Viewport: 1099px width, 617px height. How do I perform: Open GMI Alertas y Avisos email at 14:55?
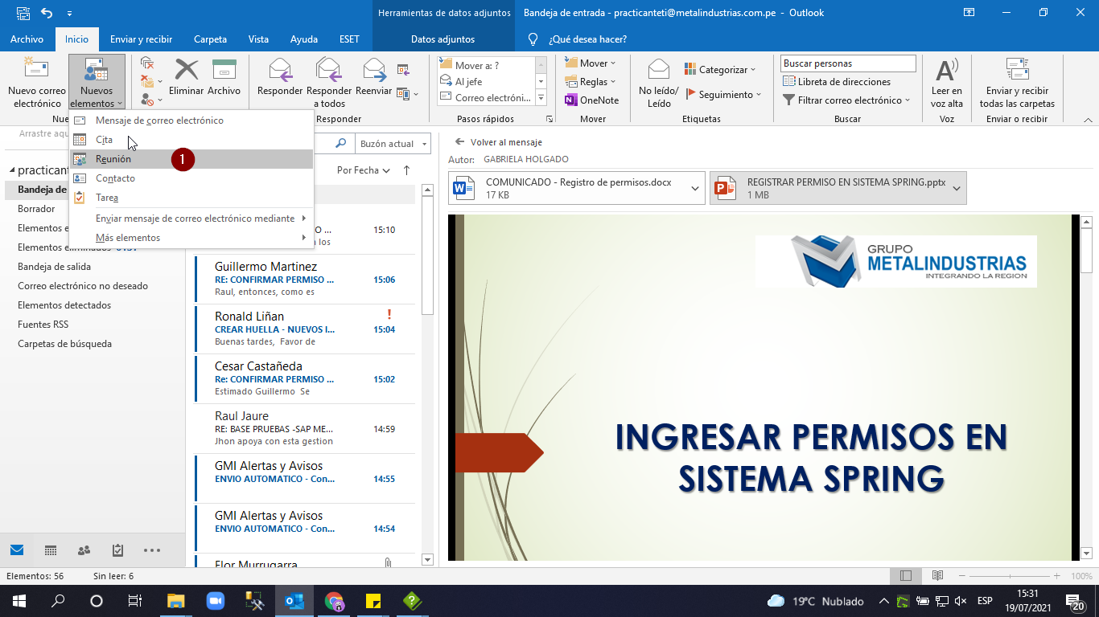(x=305, y=478)
